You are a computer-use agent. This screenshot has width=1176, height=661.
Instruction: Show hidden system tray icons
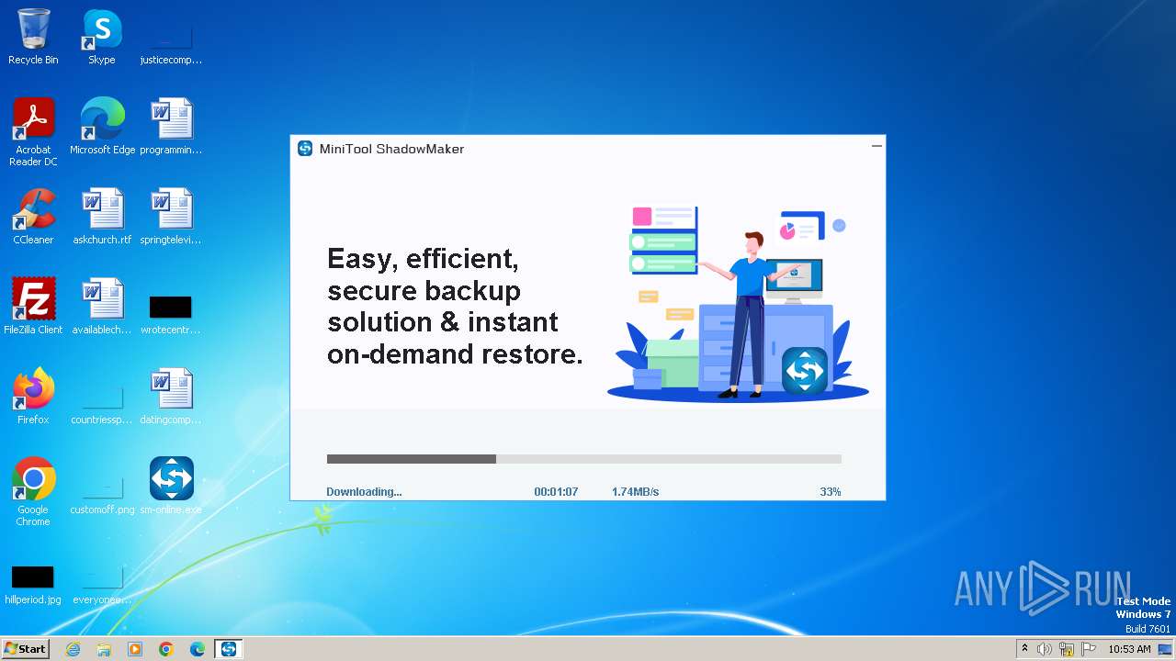(x=1024, y=649)
